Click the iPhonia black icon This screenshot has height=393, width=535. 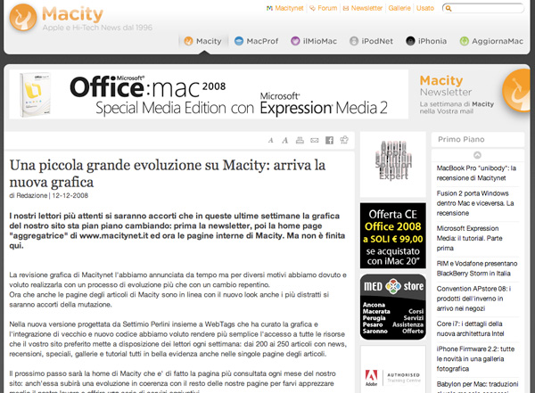[x=410, y=41]
